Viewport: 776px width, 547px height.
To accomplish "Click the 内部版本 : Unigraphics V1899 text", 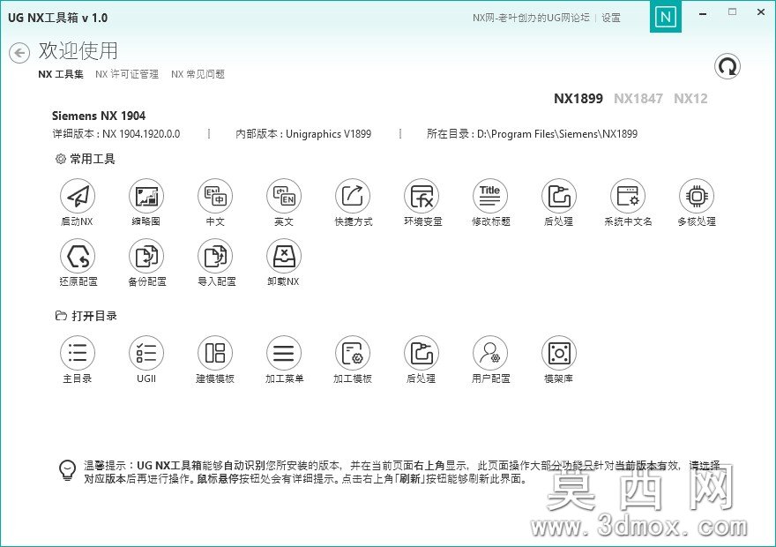I will point(303,133).
